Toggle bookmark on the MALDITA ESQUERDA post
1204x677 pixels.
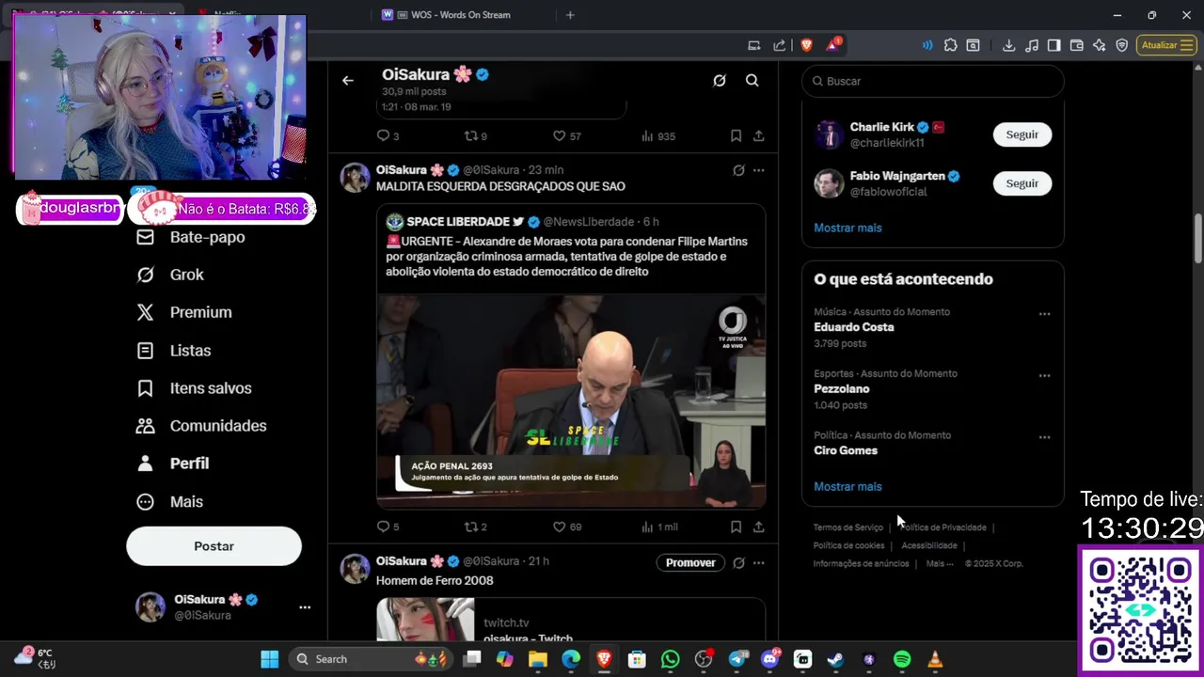tap(736, 527)
